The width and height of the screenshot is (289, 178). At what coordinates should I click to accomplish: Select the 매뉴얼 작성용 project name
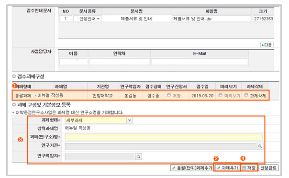click(x=50, y=95)
